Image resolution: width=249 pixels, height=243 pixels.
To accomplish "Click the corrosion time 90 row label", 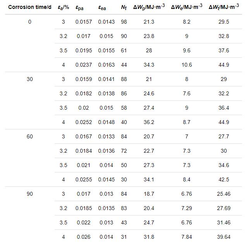I will tap(30, 194).
